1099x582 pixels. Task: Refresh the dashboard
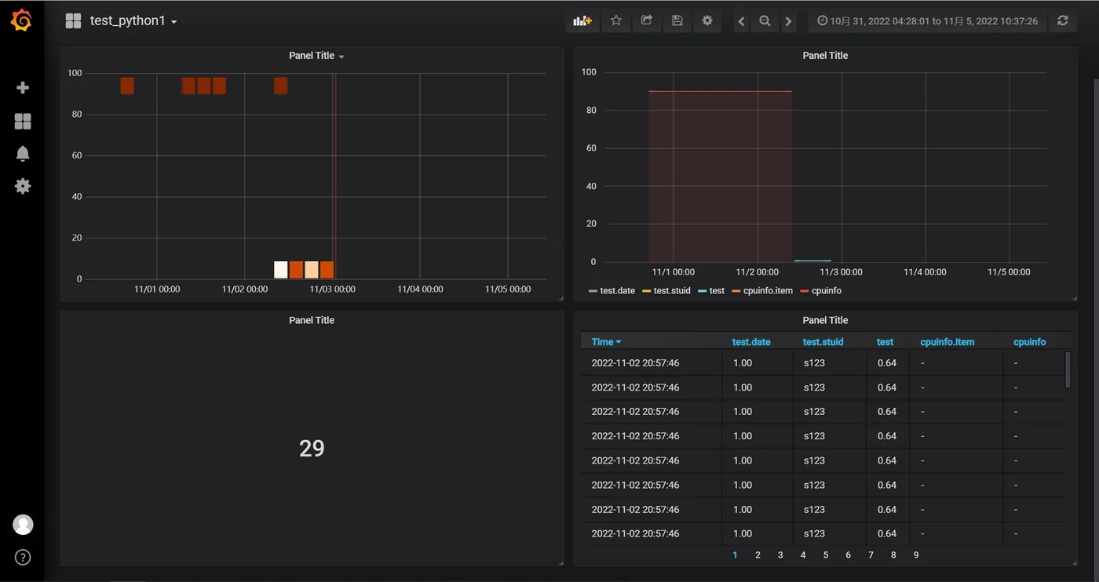pos(1063,21)
